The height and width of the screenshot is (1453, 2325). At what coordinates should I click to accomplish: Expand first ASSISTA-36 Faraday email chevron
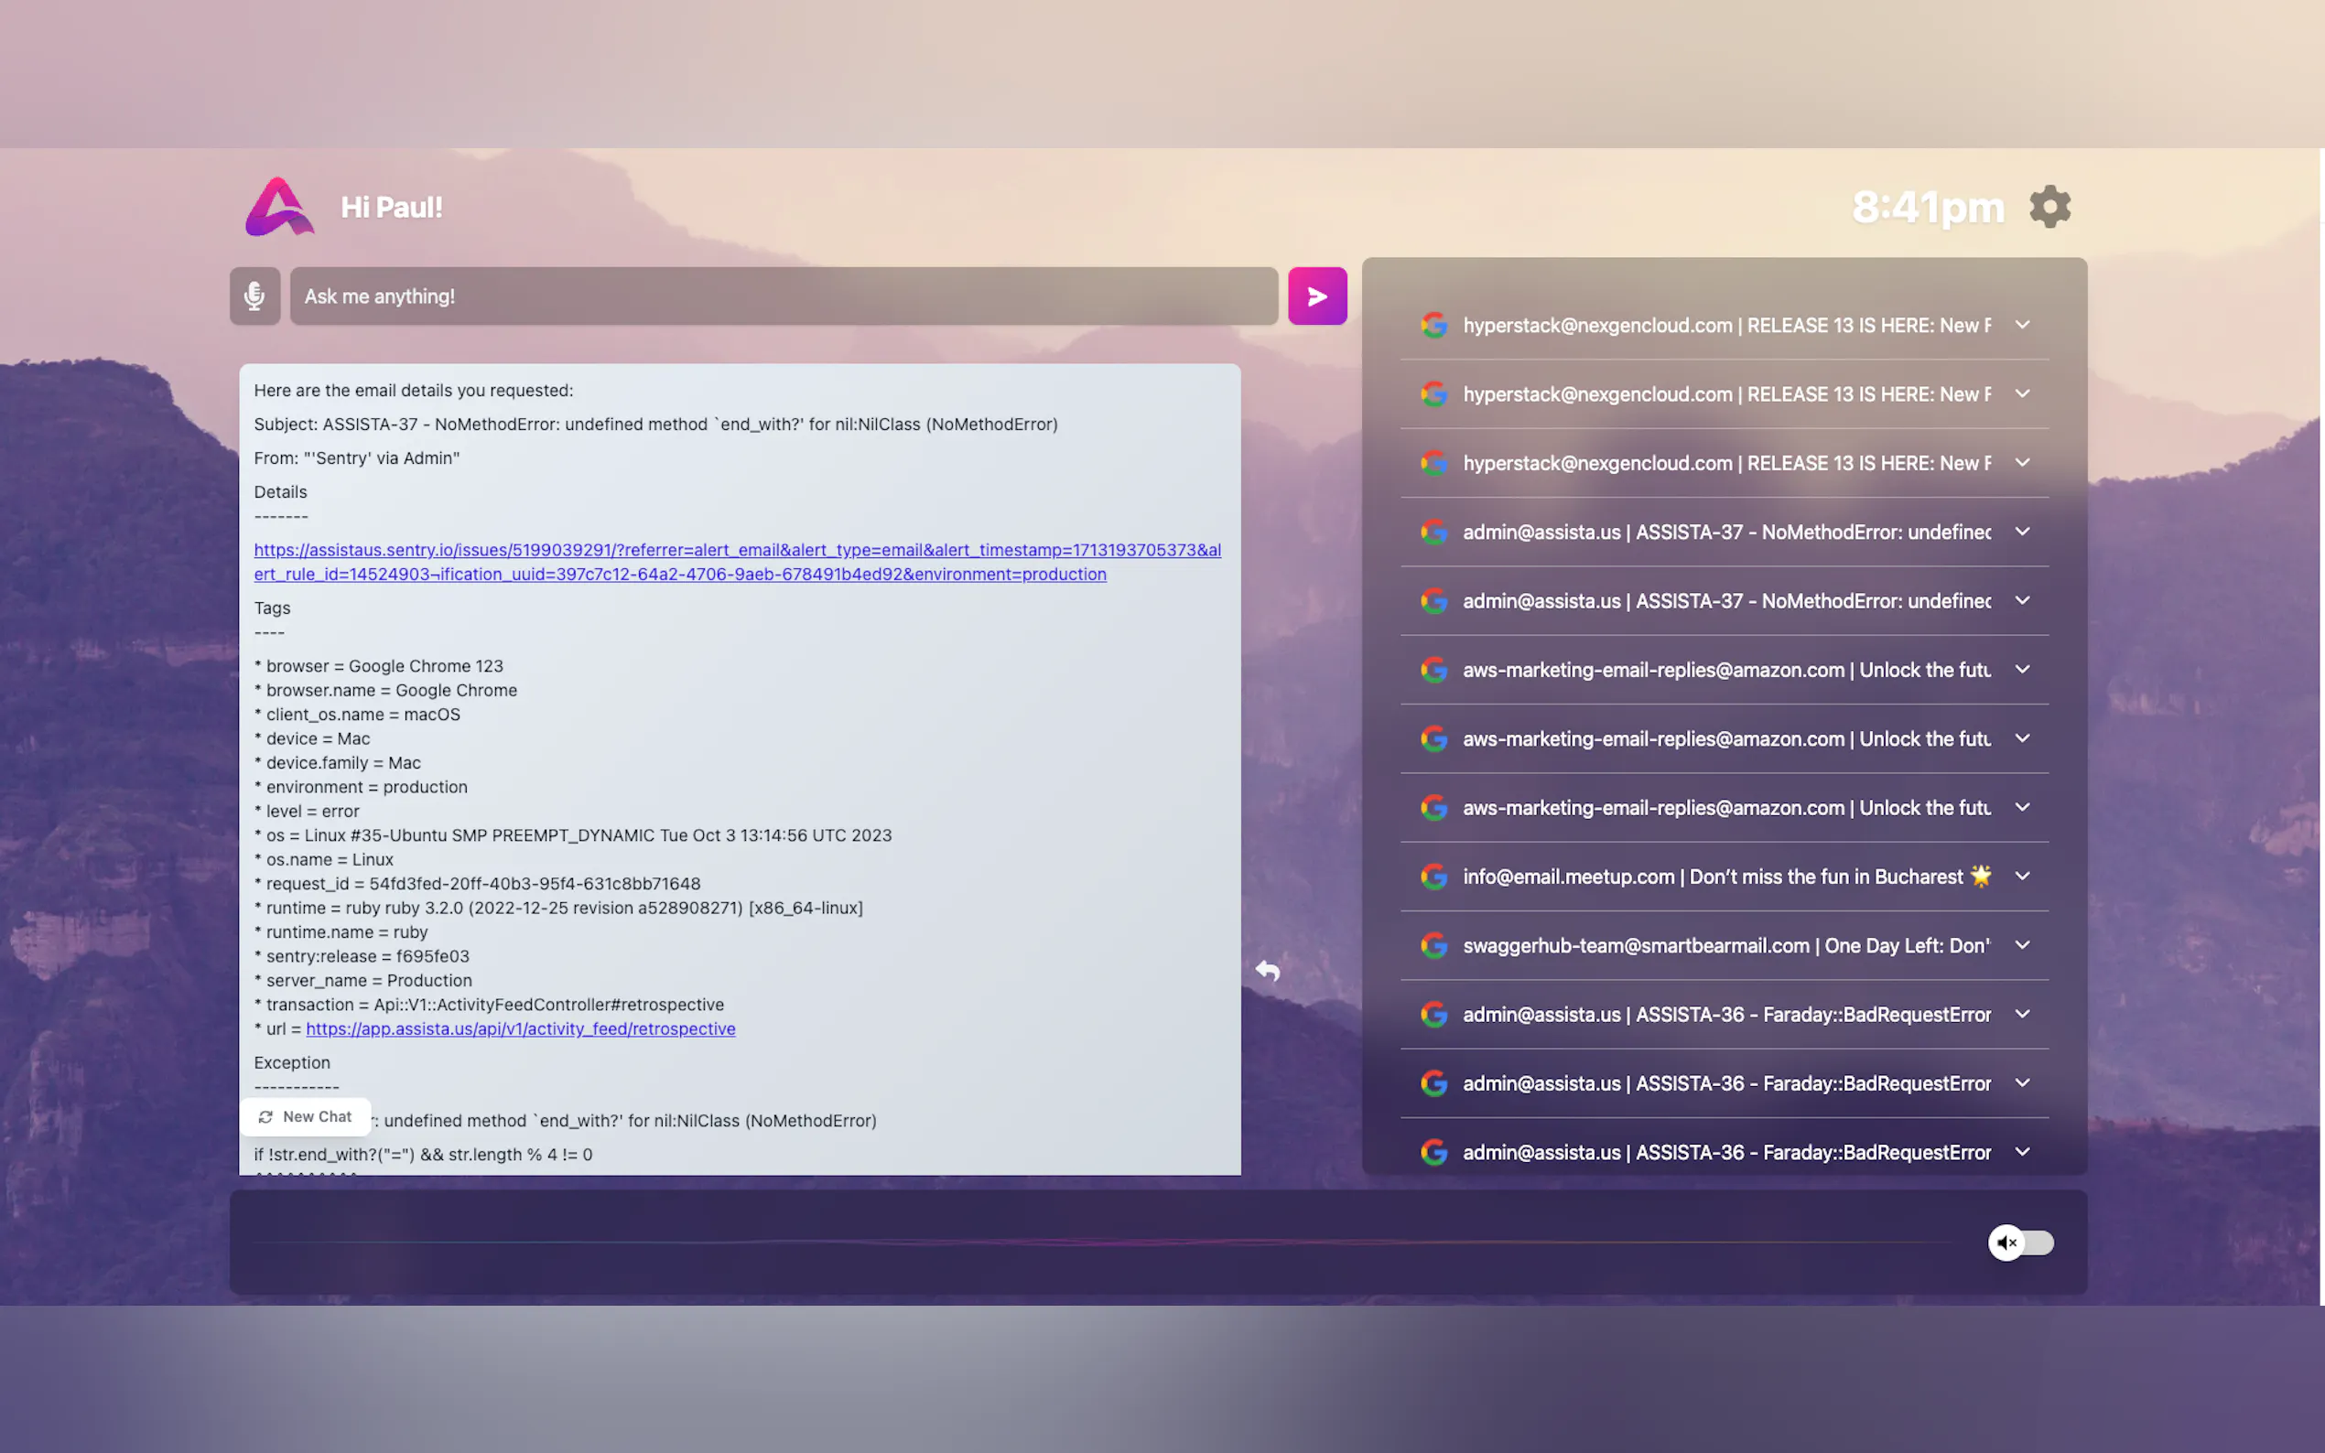pyautogui.click(x=2022, y=1014)
